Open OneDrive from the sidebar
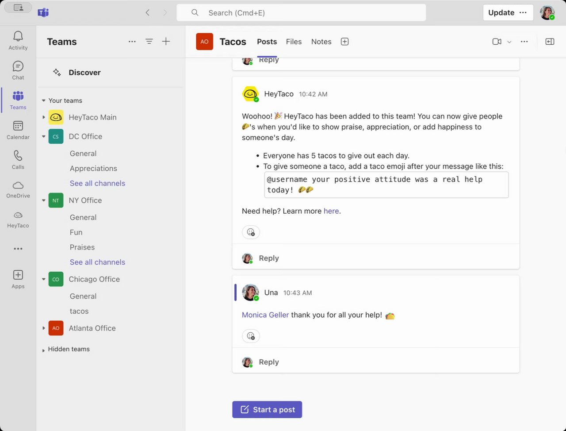The image size is (566, 431). pyautogui.click(x=18, y=189)
